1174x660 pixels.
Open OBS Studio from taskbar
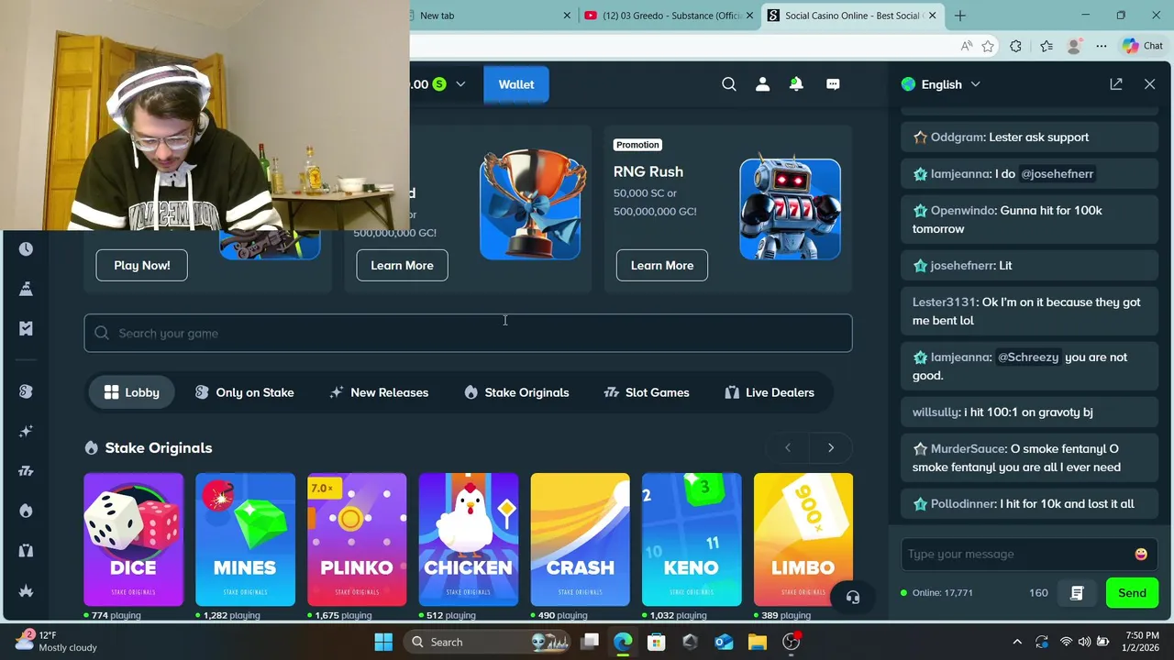(x=792, y=642)
